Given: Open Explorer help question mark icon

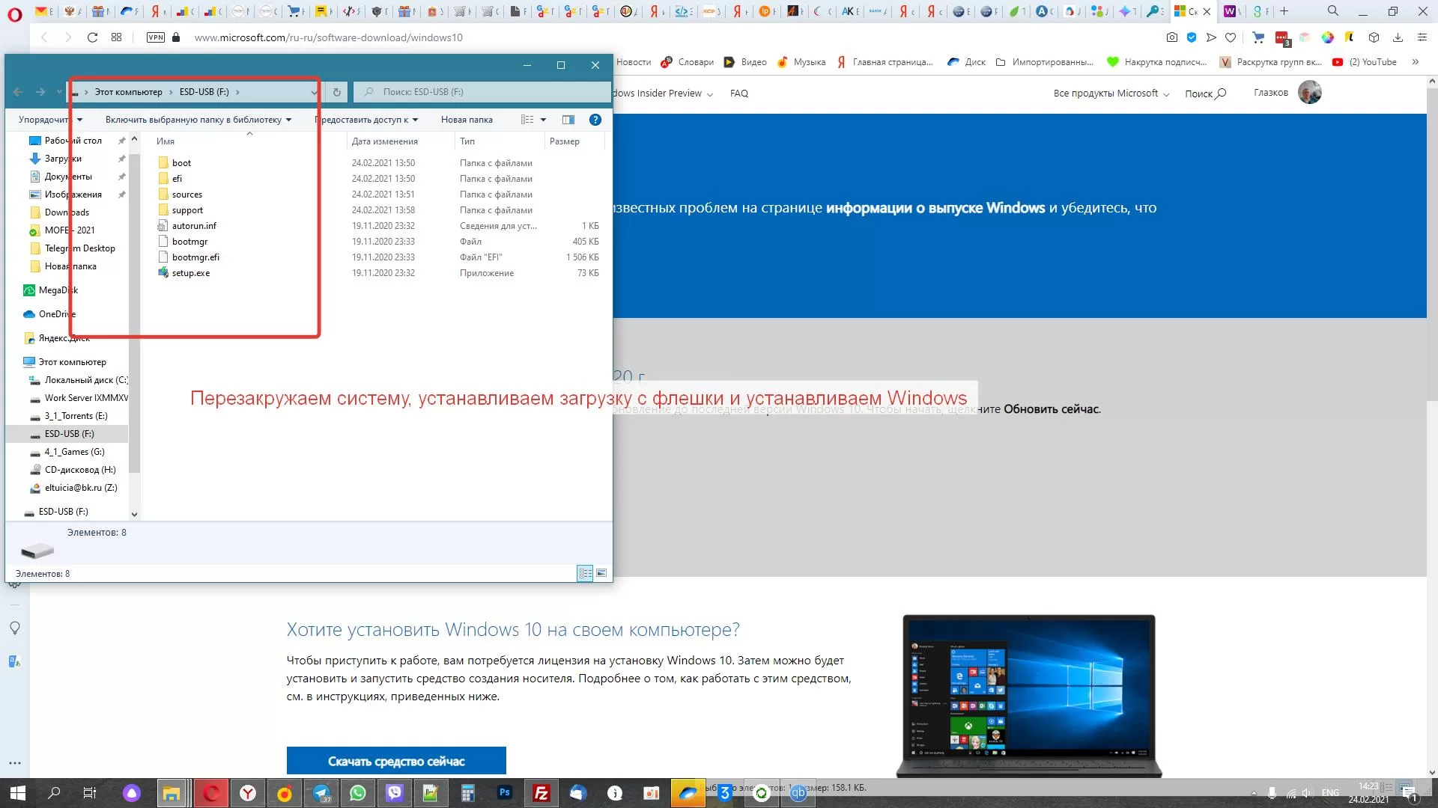Looking at the screenshot, I should [x=595, y=120].
